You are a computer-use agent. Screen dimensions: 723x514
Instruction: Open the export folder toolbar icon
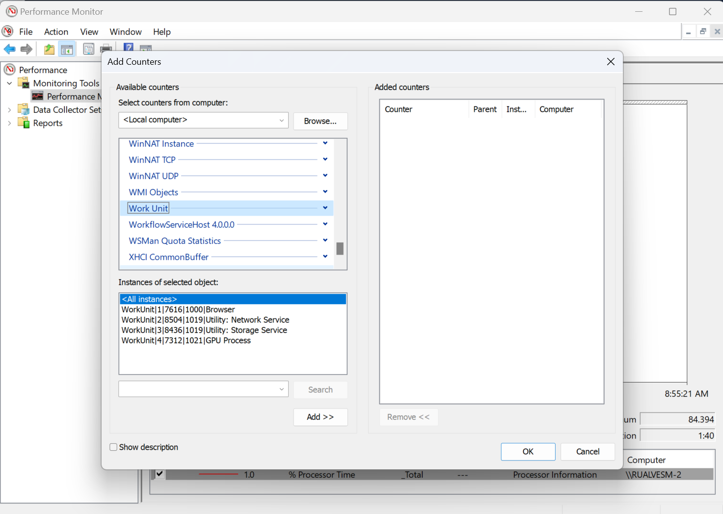click(x=49, y=49)
